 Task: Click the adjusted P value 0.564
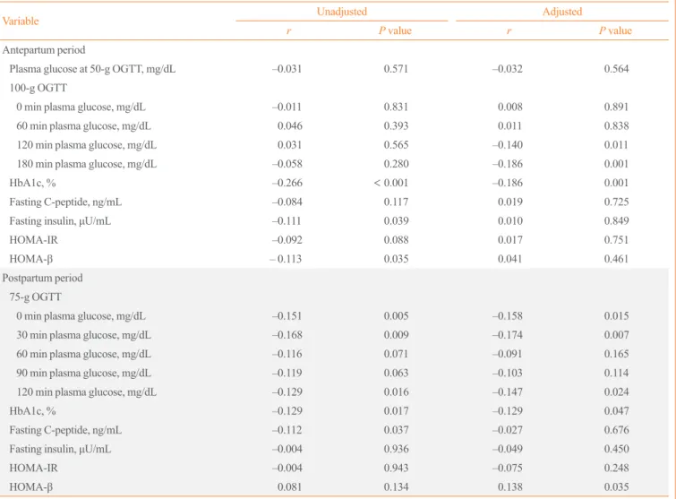pyautogui.click(x=617, y=69)
